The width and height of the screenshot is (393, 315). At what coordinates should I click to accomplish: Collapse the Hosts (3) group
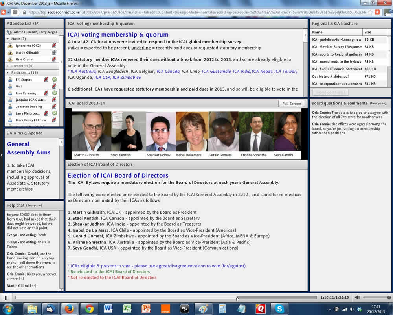coord(8,39)
